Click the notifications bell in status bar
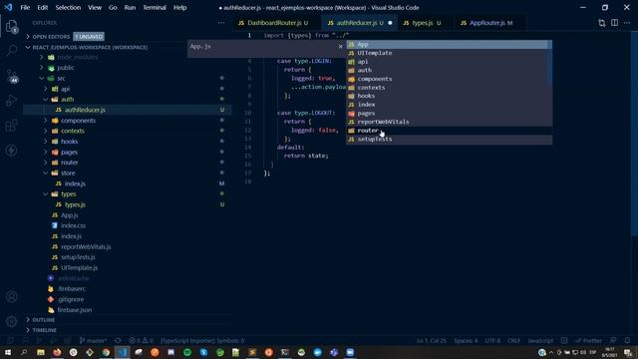This screenshot has height=359, width=638. 627,340
